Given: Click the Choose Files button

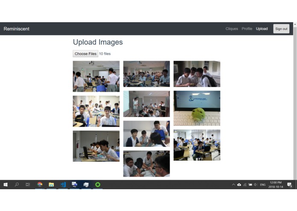Looking at the screenshot, I should click(x=85, y=54).
